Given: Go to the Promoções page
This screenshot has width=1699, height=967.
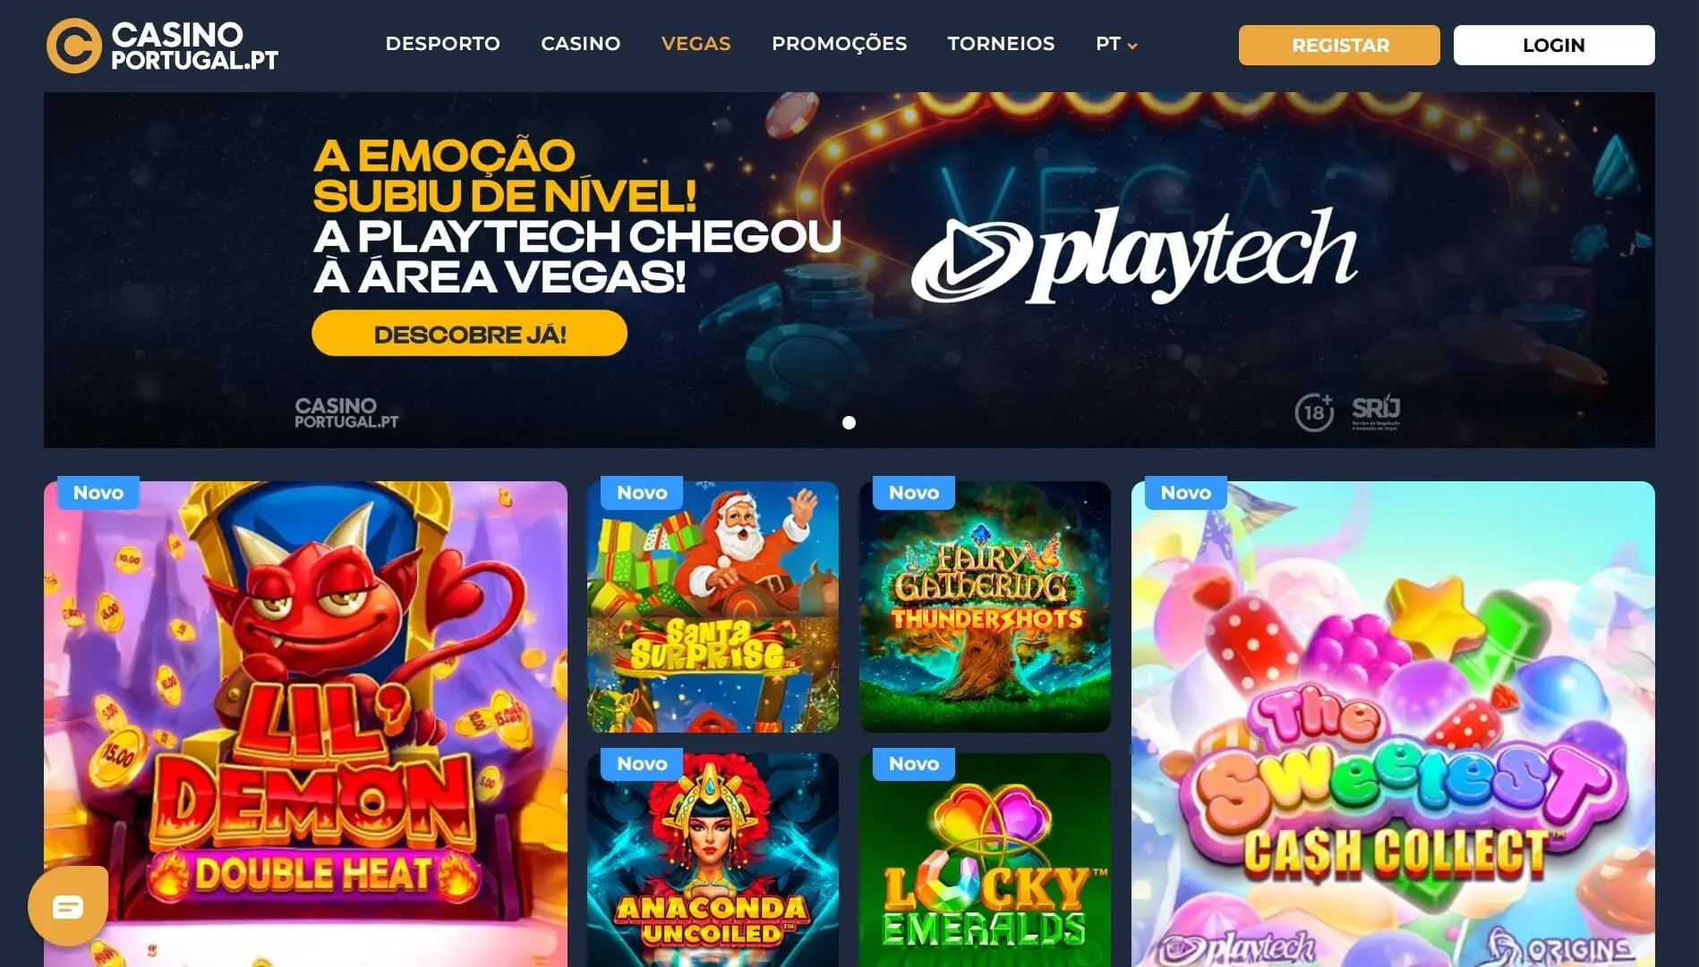Looking at the screenshot, I should (839, 44).
